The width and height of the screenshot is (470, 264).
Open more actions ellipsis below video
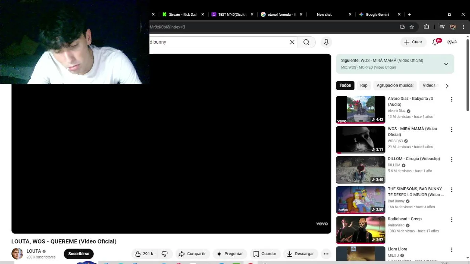point(326,254)
